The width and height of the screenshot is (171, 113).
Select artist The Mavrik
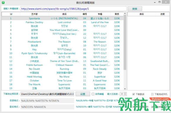tap(34, 84)
